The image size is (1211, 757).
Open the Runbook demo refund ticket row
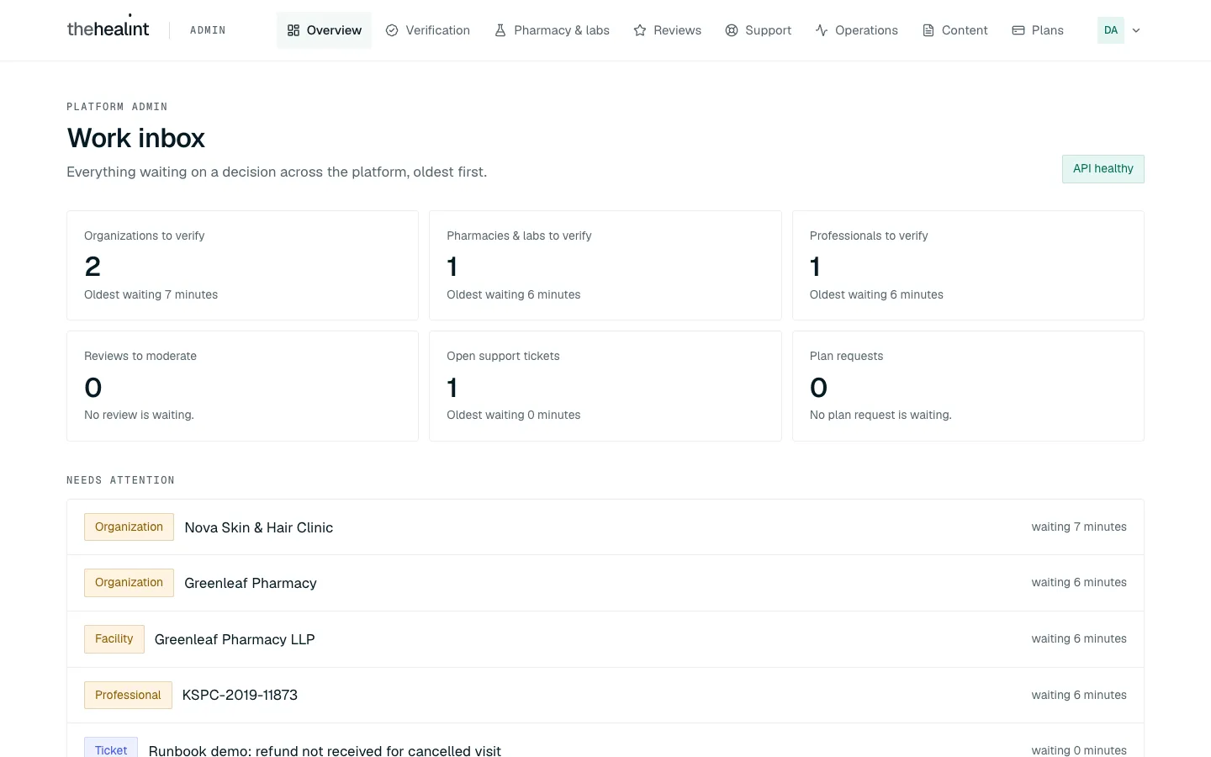605,741
